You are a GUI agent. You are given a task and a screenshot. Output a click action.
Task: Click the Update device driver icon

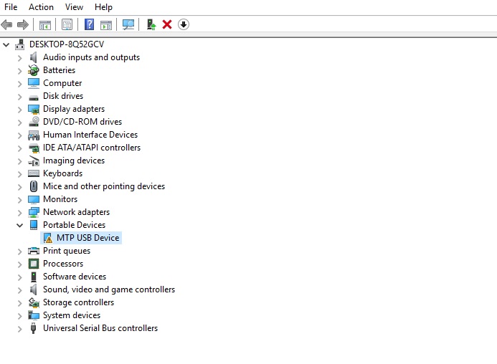click(151, 24)
